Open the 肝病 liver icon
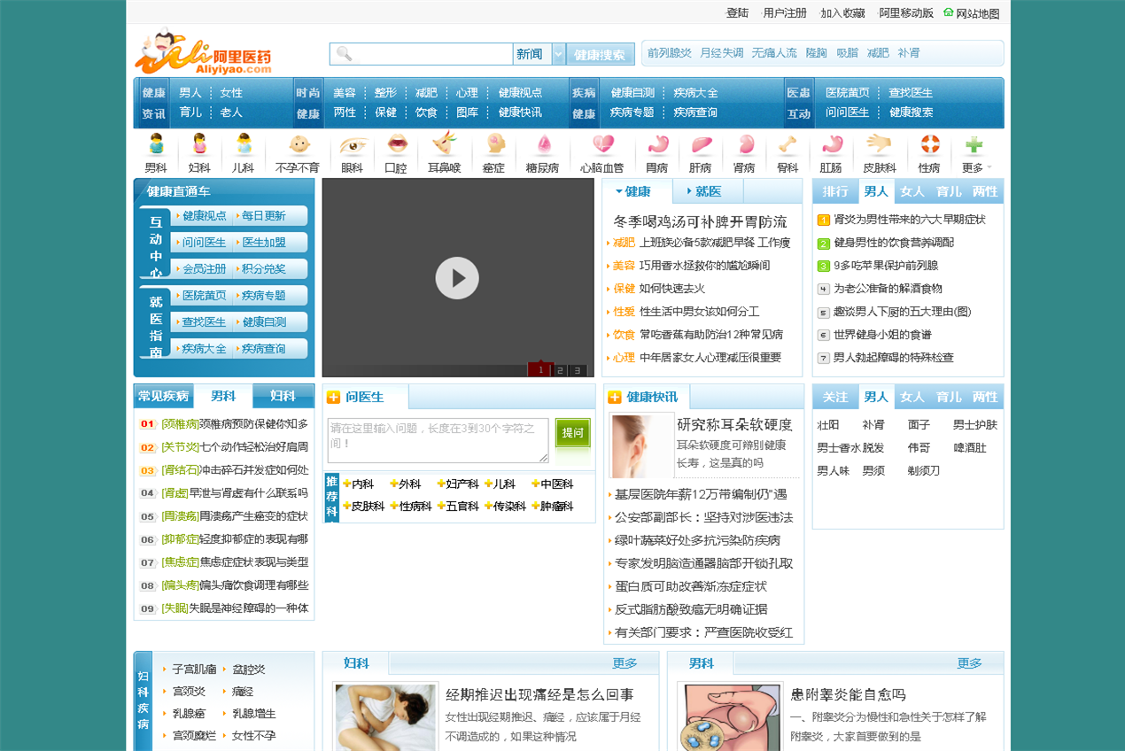1125x751 pixels. tap(701, 144)
